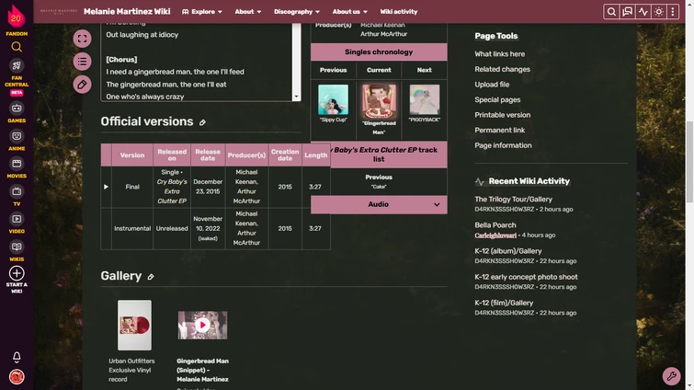
Task: Open the Explore dropdown menu
Action: click(202, 12)
